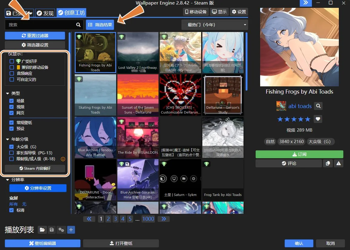Image resolution: width=350 pixels, height=250 pixels.
Task: Go to page 2
Action: click(108, 219)
